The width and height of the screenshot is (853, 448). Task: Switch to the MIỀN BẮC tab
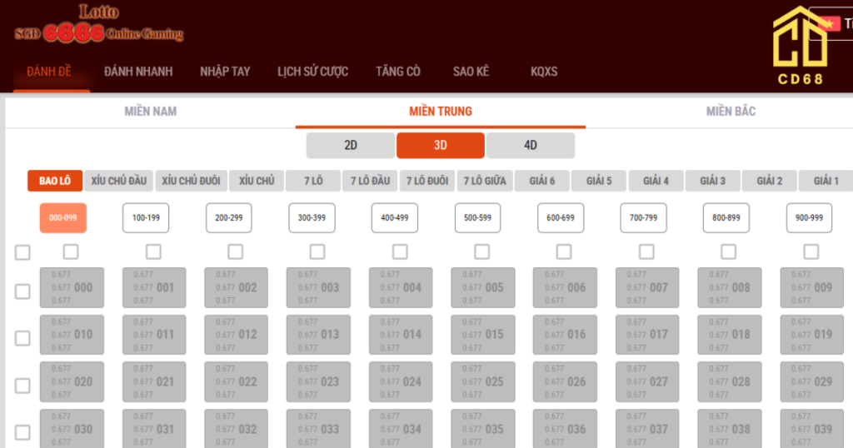(731, 112)
